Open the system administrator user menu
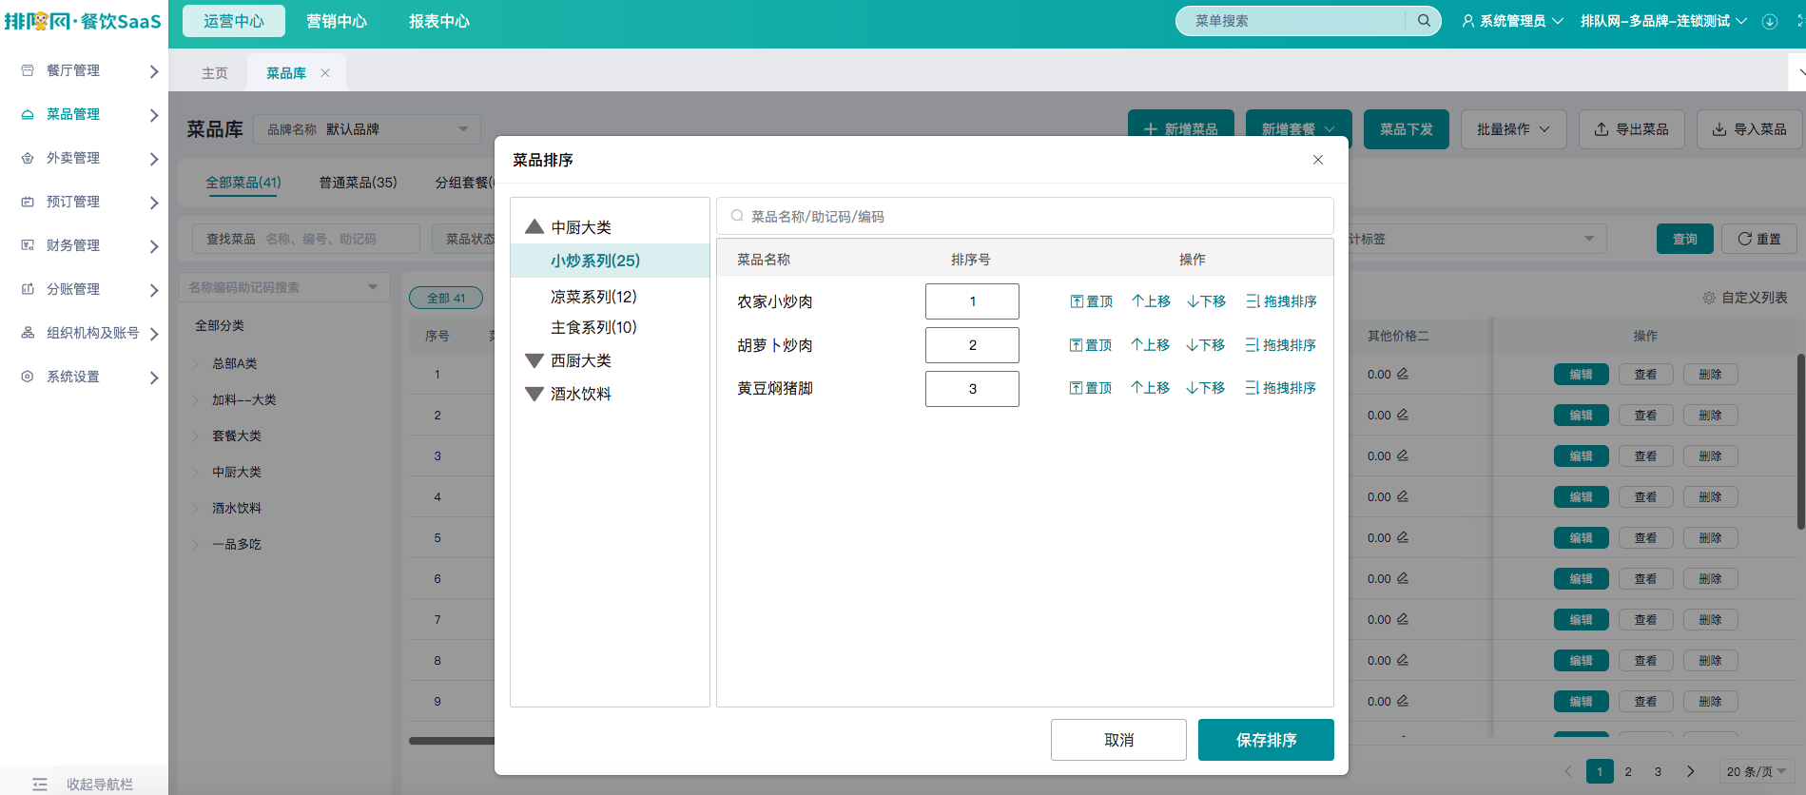 (x=1512, y=21)
